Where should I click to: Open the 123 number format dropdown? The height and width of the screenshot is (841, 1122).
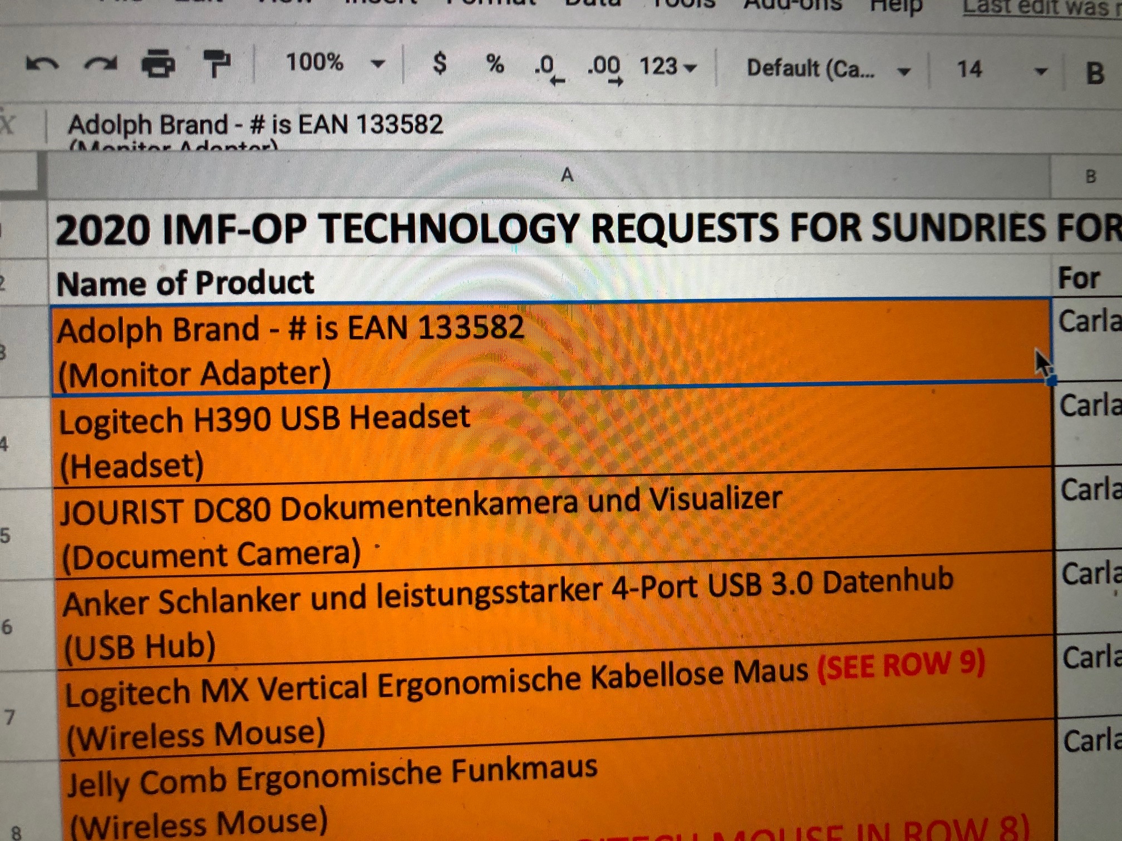667,67
